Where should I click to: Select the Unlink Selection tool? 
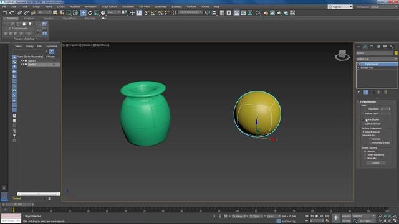tap(26, 12)
